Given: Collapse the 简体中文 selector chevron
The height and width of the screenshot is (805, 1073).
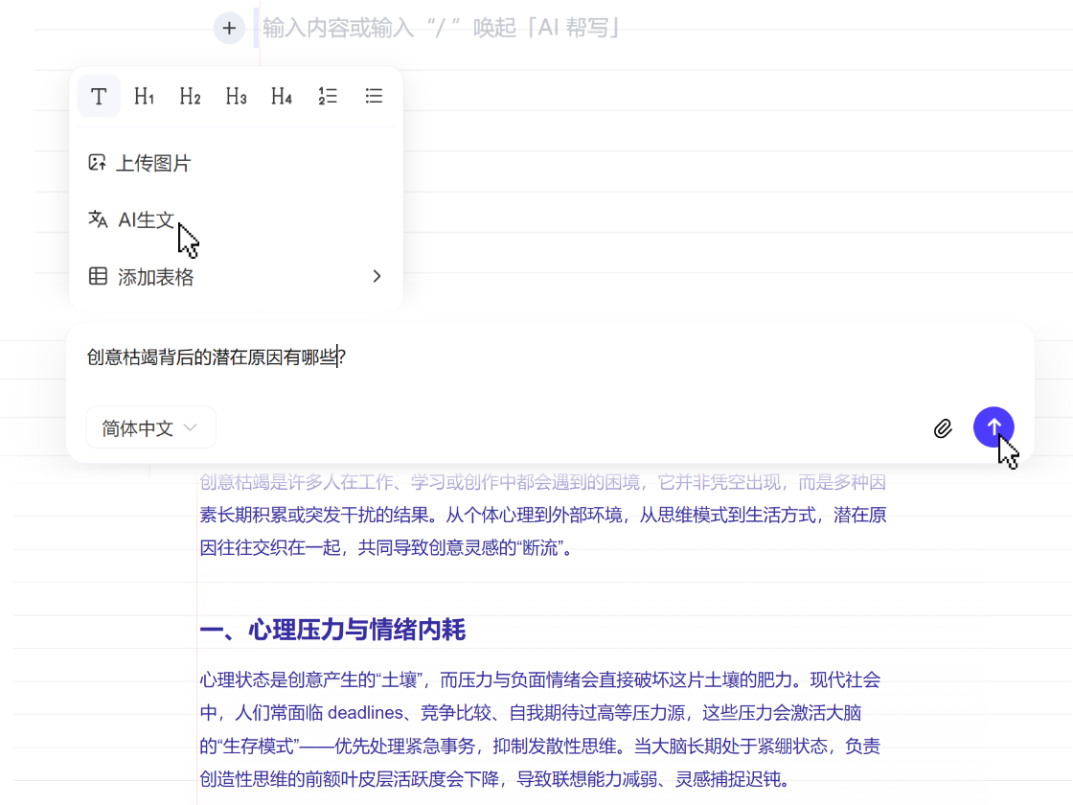Looking at the screenshot, I should [190, 427].
